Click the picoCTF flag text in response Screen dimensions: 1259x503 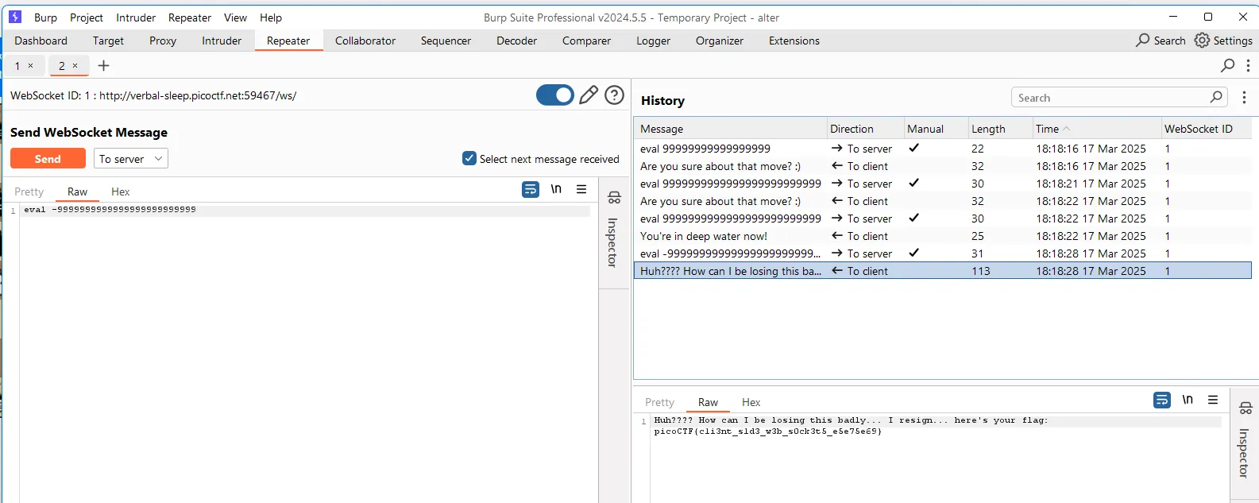(x=767, y=431)
